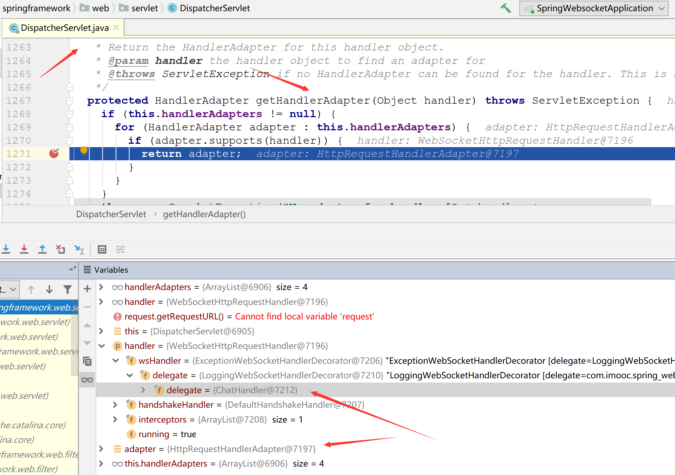The width and height of the screenshot is (675, 475).
Task: Click the Step Out arrow icon
Action: [x=42, y=249]
